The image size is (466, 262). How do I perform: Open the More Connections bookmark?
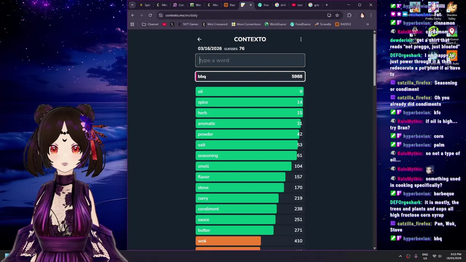pyautogui.click(x=246, y=24)
